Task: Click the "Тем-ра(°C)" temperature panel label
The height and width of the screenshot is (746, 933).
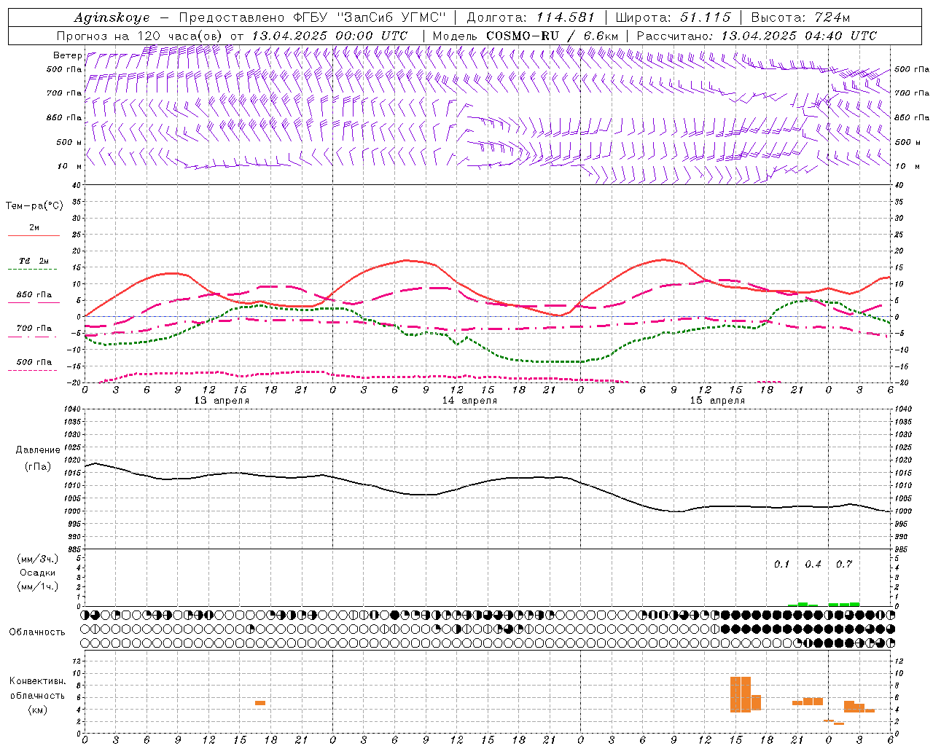Action: pos(34,206)
